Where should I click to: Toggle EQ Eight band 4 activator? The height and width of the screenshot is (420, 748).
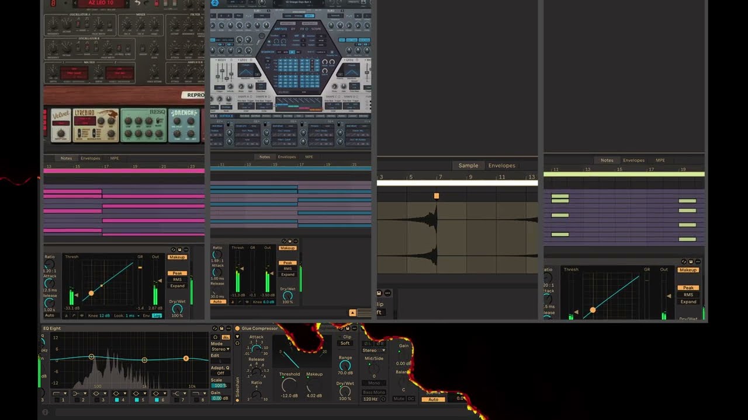[x=117, y=400]
